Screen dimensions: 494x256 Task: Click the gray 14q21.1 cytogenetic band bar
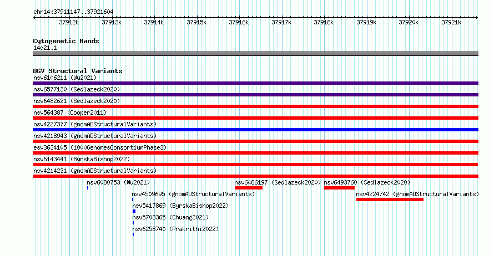click(255, 54)
